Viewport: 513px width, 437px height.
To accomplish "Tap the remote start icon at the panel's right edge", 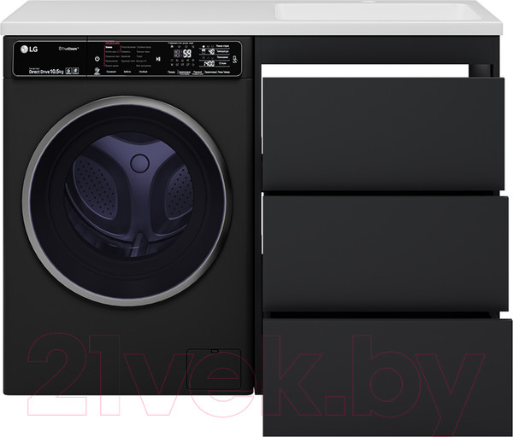I will (235, 60).
